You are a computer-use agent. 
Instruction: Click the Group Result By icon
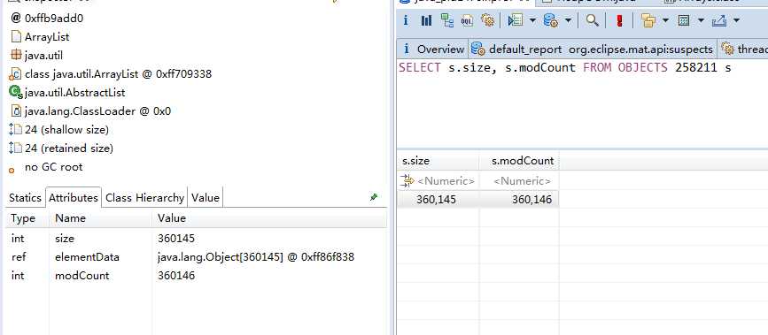tap(648, 20)
